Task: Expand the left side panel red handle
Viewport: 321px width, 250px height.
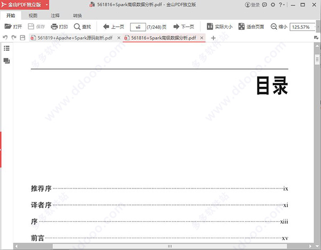Action: point(1,149)
